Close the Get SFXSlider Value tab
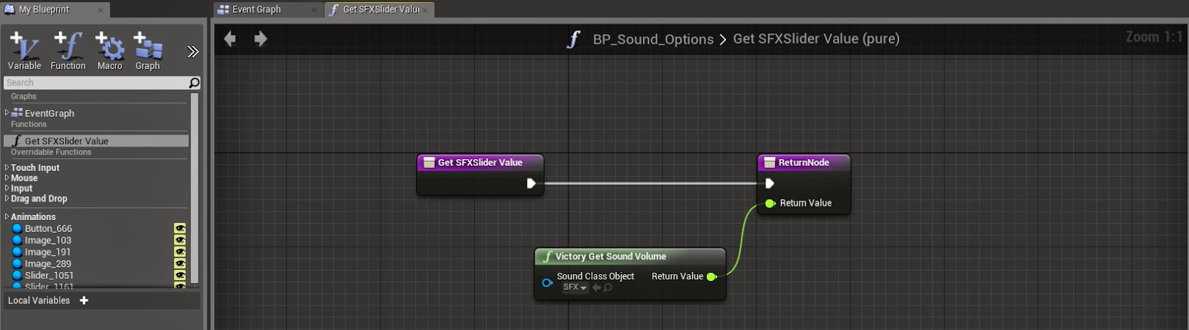The height and width of the screenshot is (330, 1189). (425, 10)
